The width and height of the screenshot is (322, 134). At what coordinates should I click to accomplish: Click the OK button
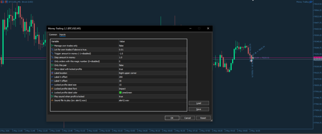pyautogui.click(x=172, y=118)
